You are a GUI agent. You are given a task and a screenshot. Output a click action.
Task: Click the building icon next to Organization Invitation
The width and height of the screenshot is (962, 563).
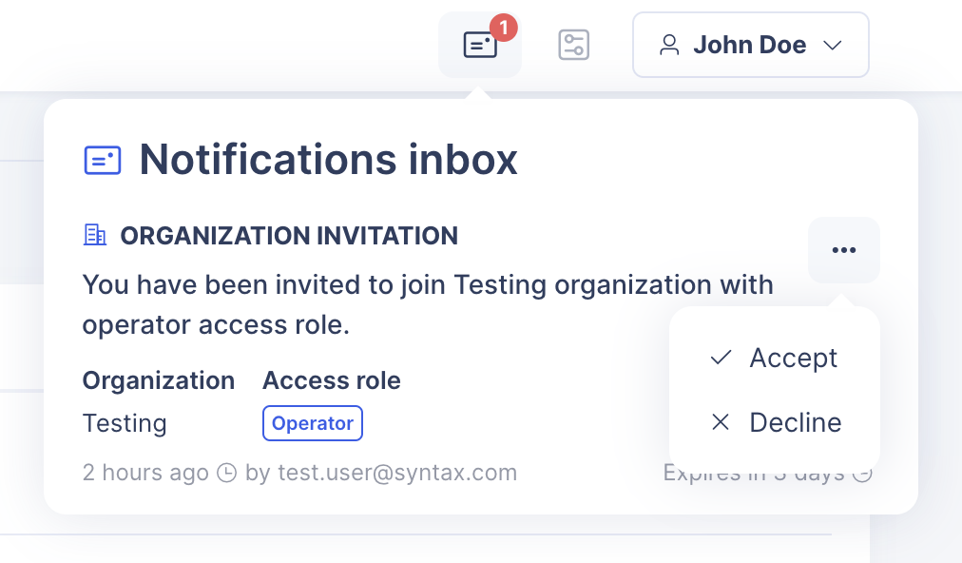pyautogui.click(x=95, y=235)
